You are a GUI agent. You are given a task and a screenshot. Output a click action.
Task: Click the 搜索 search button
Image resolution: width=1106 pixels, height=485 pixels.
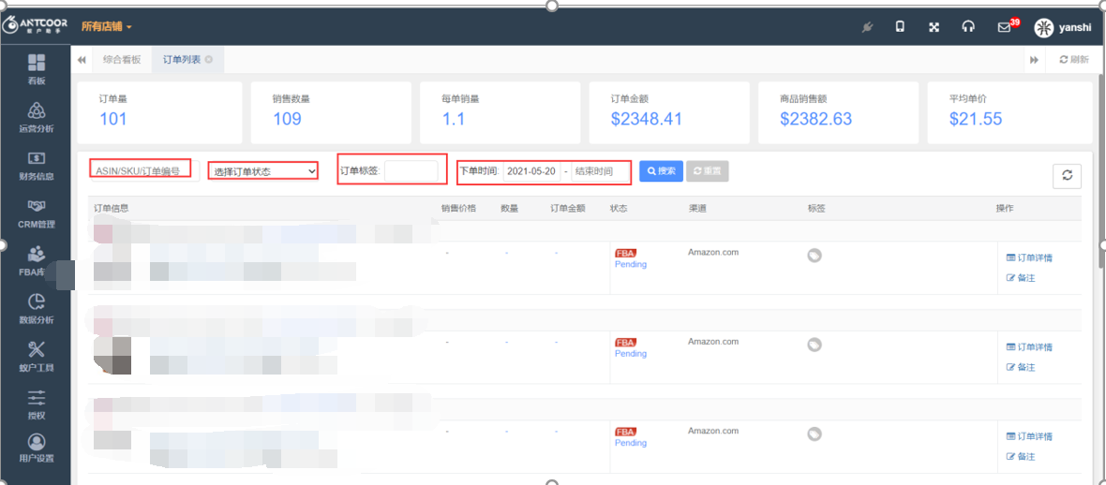(x=661, y=171)
